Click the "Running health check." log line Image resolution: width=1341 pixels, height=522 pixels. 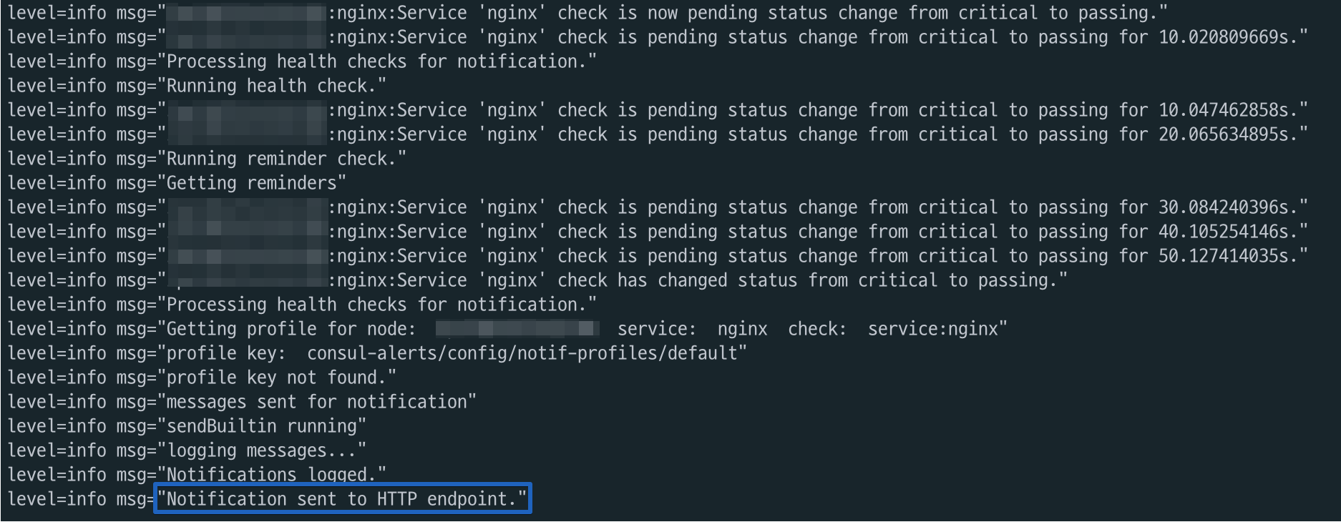coord(275,86)
